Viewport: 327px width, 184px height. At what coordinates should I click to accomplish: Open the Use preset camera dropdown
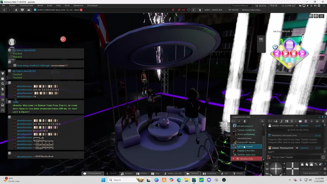[312, 169]
